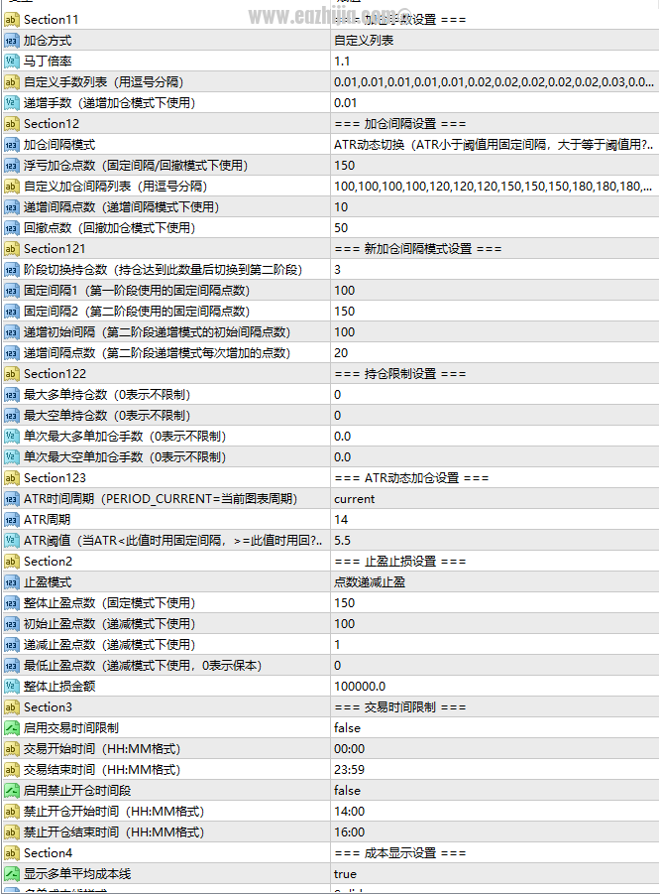
Task: Click the string icon beside Section2
Action: (11, 562)
